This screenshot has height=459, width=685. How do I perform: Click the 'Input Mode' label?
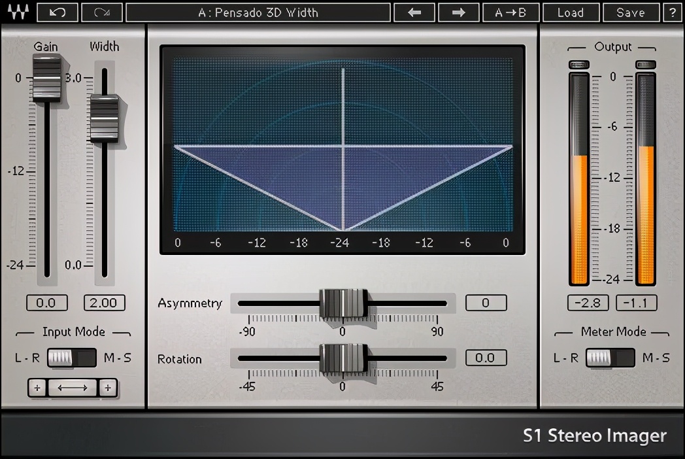click(x=73, y=331)
